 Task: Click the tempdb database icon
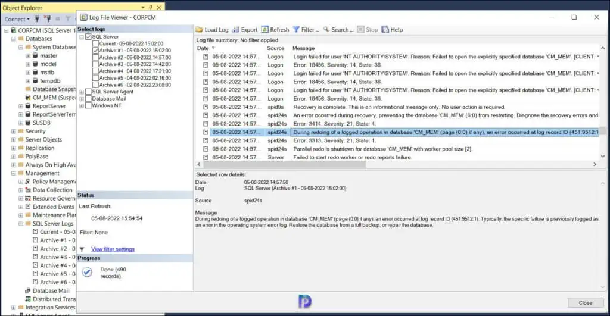(35, 81)
